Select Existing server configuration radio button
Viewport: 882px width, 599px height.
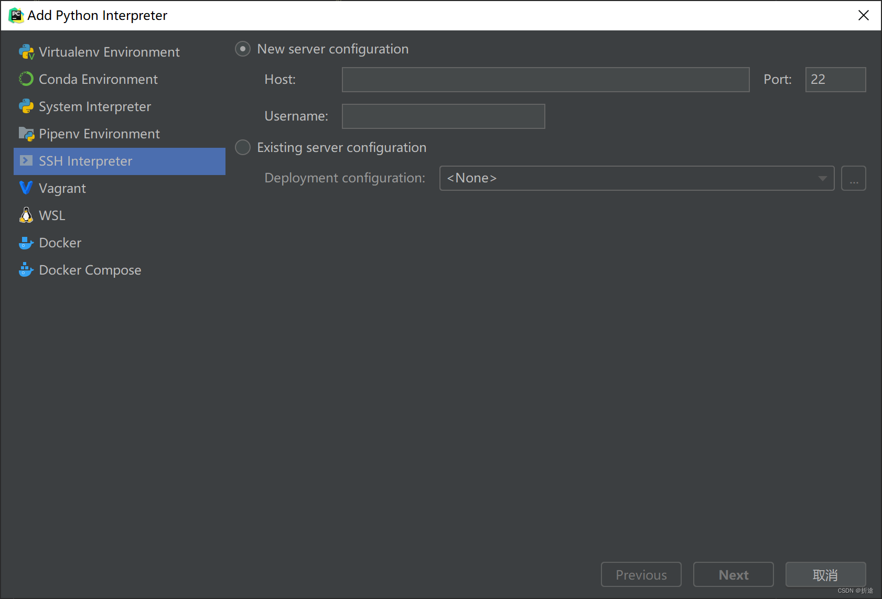pyautogui.click(x=242, y=147)
